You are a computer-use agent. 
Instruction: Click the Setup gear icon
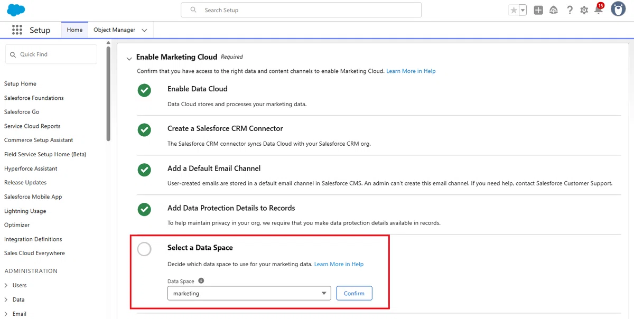click(584, 10)
